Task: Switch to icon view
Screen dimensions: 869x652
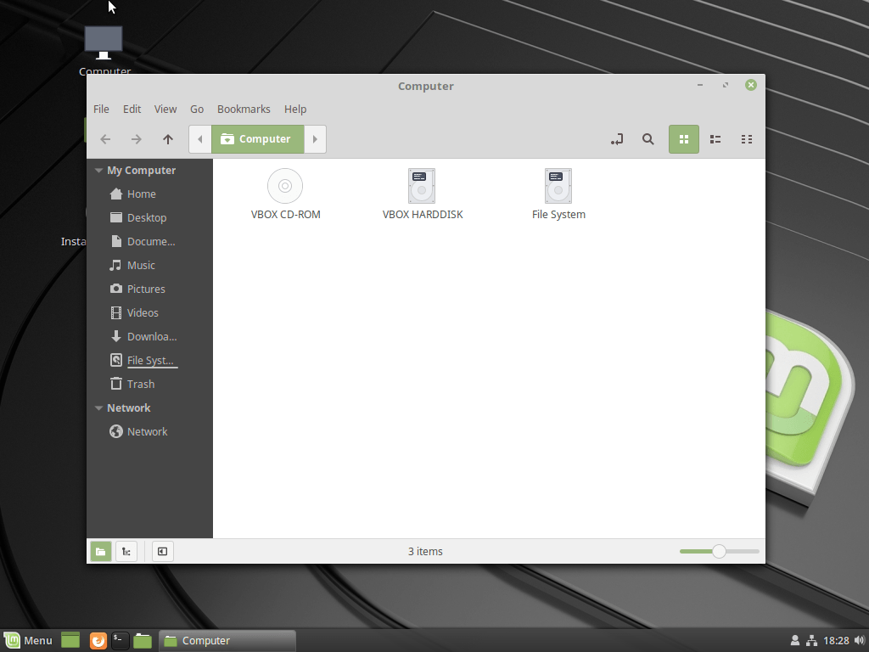Action: [684, 139]
